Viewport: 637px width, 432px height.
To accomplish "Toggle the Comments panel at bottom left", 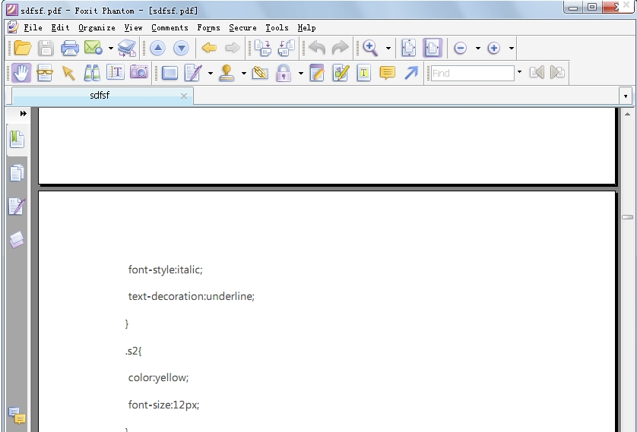I will [17, 415].
